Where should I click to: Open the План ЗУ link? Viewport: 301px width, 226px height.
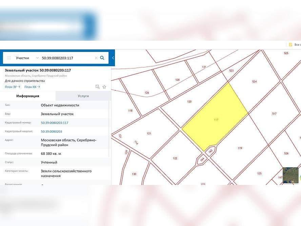click(12, 87)
